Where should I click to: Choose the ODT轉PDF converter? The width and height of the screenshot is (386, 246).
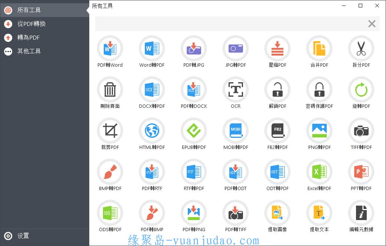[277, 172]
